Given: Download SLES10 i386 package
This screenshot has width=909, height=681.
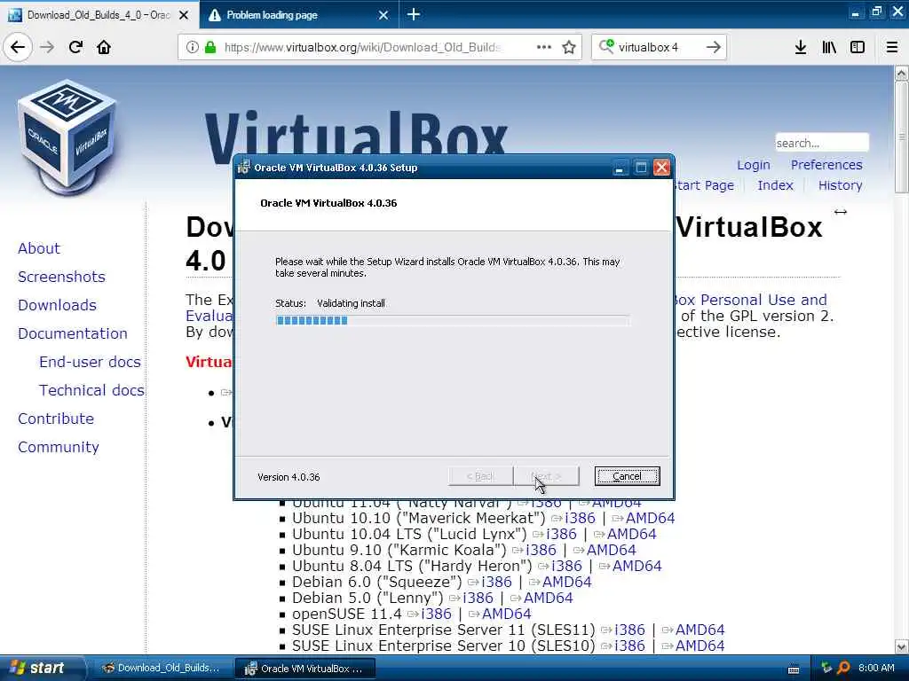Looking at the screenshot, I should pyautogui.click(x=629, y=646).
